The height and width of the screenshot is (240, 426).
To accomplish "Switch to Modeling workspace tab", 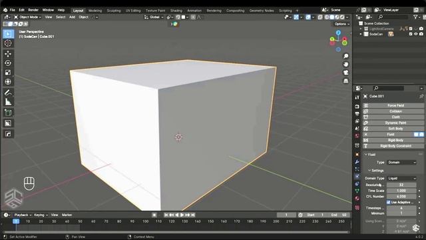I will tap(95, 11).
